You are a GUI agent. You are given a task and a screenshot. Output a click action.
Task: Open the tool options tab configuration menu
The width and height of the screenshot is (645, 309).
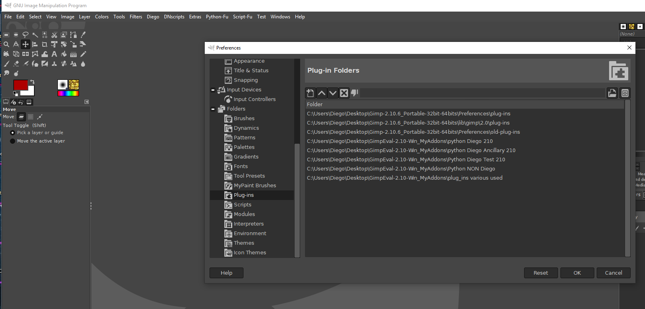87,102
